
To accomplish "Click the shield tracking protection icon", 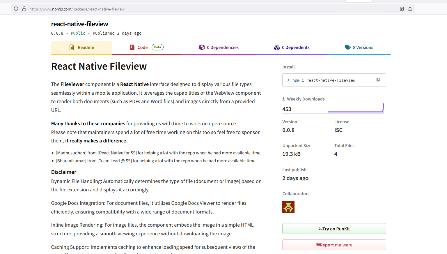I will 16,9.
